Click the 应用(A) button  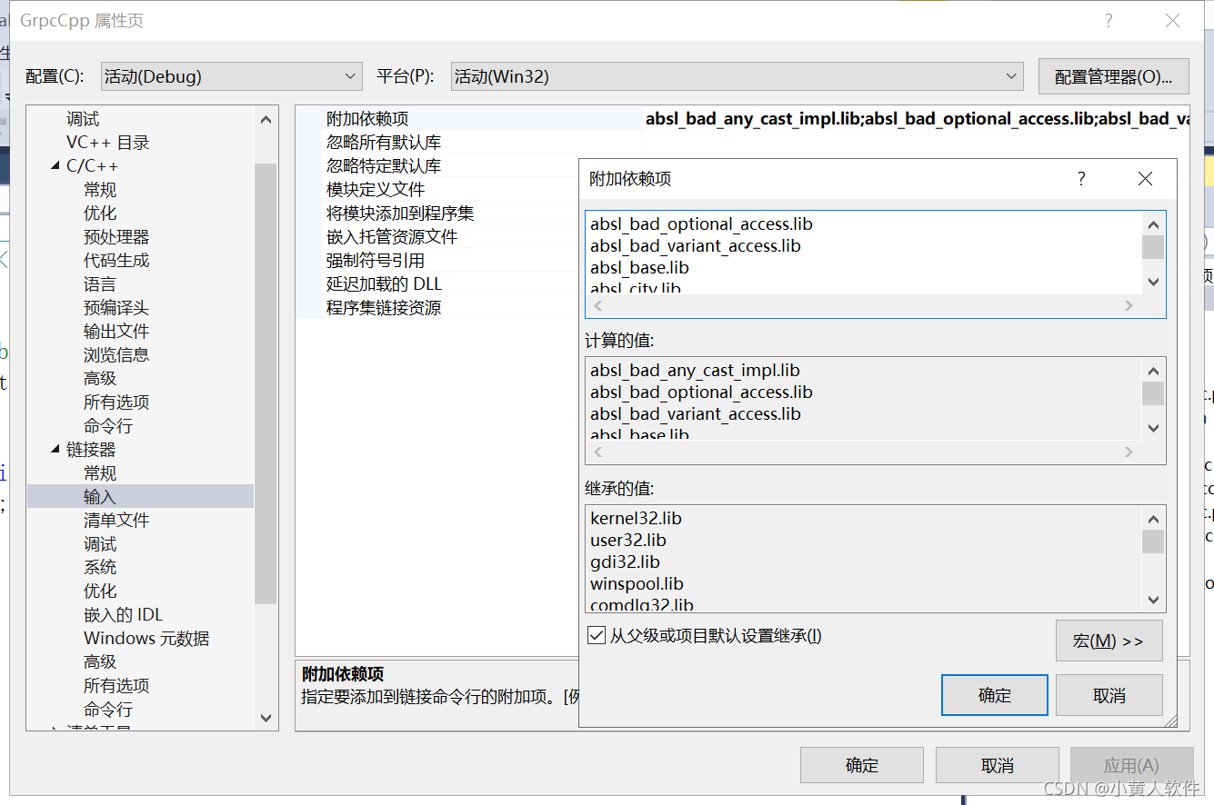pyautogui.click(x=1131, y=764)
